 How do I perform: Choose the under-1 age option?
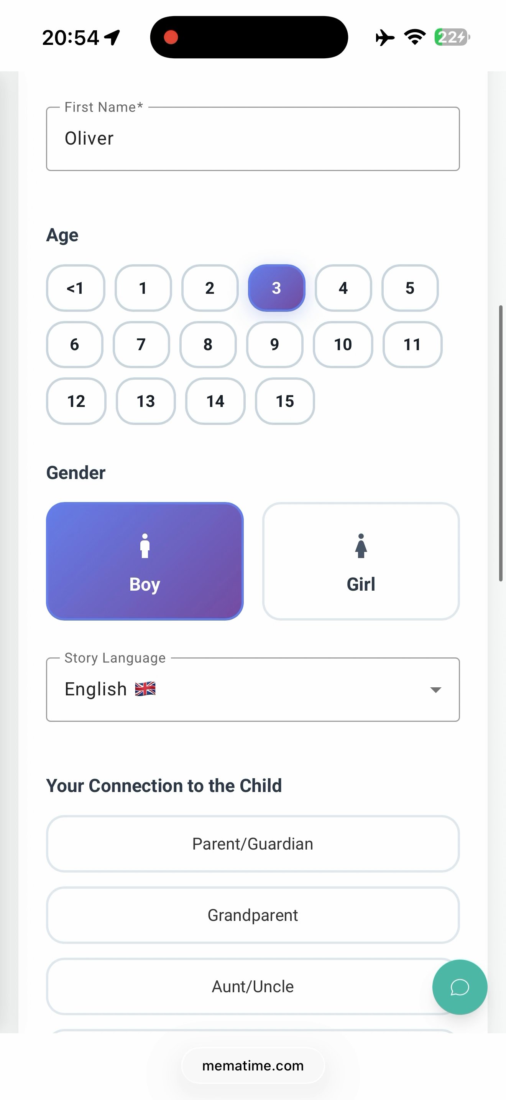coord(76,288)
